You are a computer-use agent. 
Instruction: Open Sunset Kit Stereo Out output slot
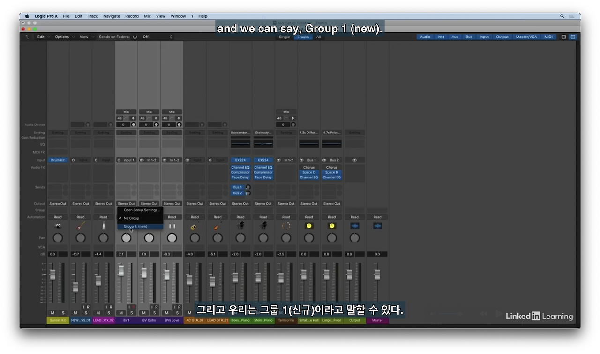58,204
